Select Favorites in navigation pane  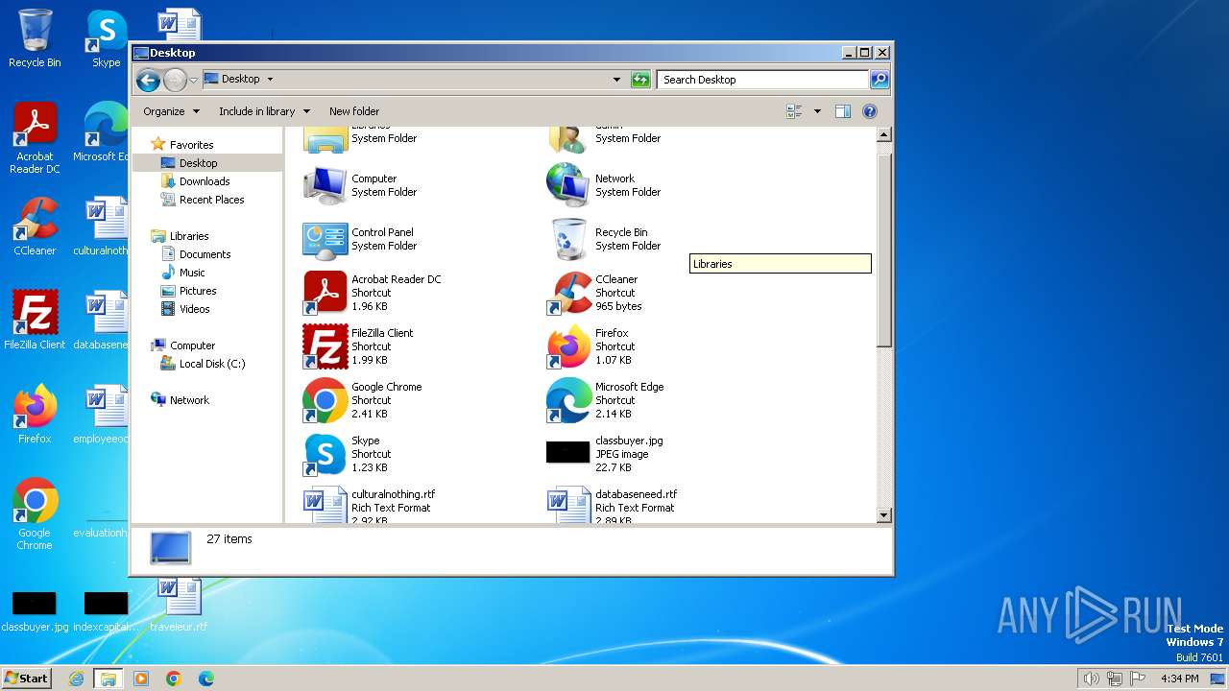click(x=182, y=145)
